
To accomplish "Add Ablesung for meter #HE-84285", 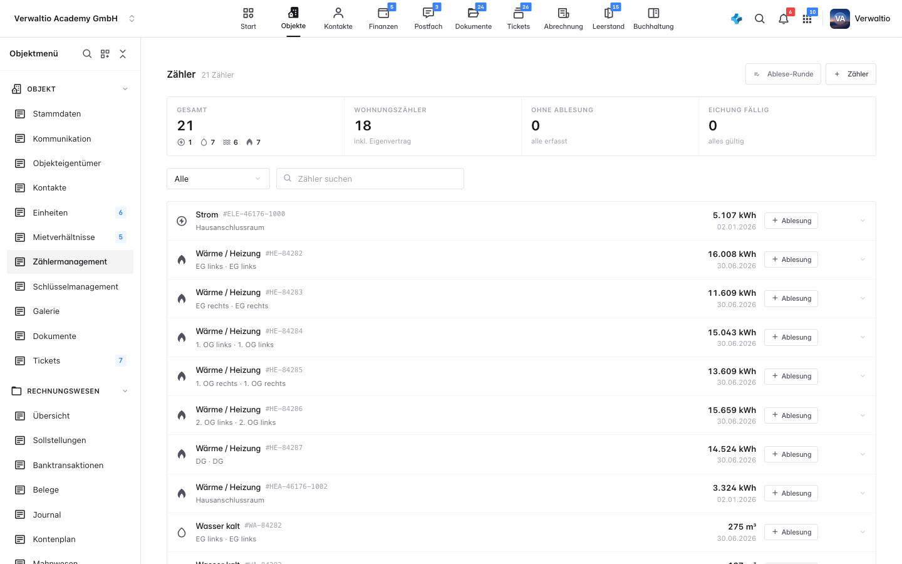I will tap(791, 376).
